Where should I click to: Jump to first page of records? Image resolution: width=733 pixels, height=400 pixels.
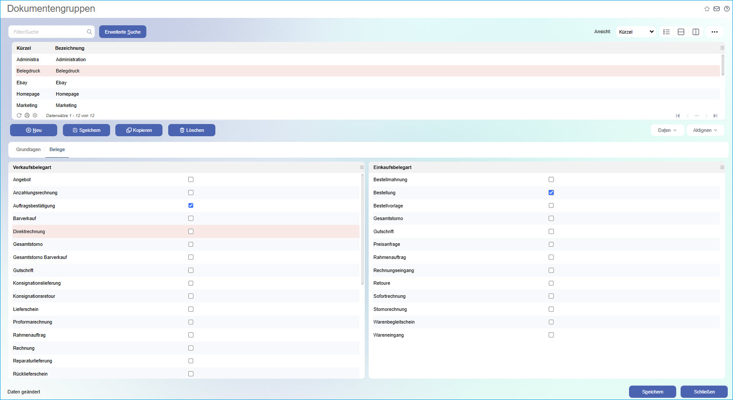click(x=678, y=116)
